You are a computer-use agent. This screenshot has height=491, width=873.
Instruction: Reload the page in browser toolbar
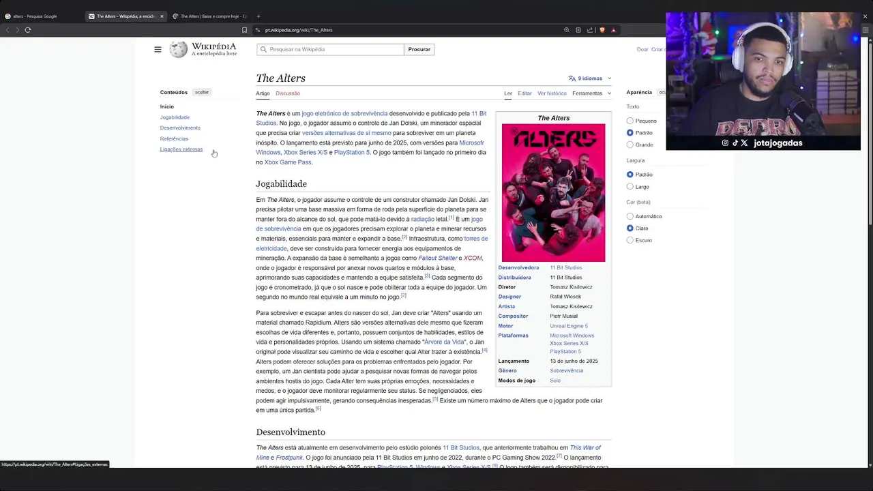coord(28,30)
